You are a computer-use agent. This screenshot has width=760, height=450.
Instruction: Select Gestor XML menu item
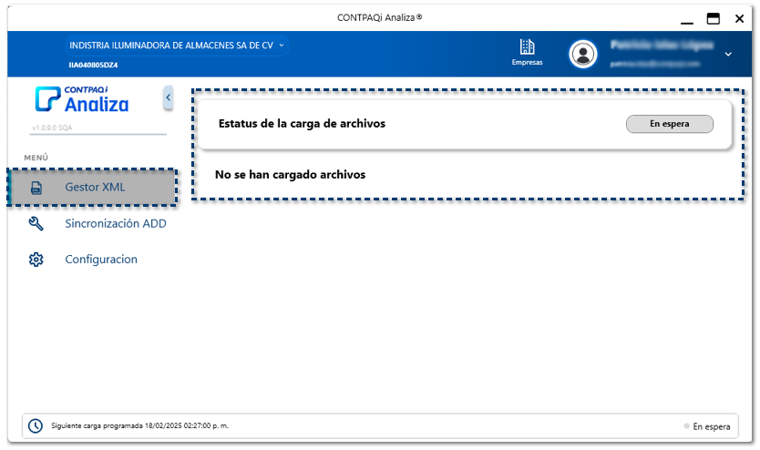click(93, 188)
